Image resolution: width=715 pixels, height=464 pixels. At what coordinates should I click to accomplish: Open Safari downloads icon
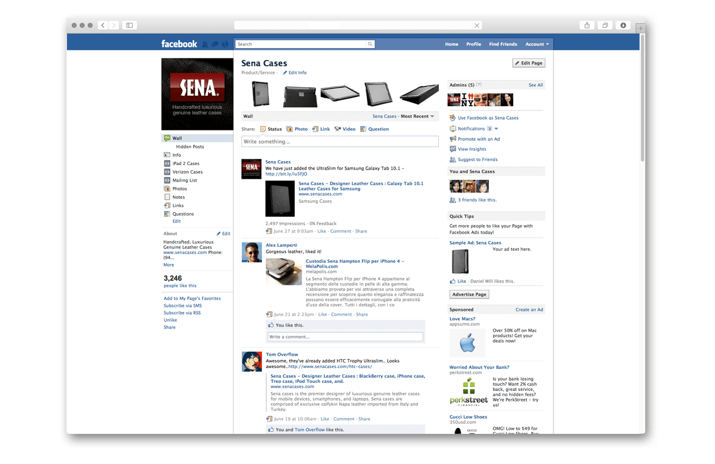[x=623, y=26]
